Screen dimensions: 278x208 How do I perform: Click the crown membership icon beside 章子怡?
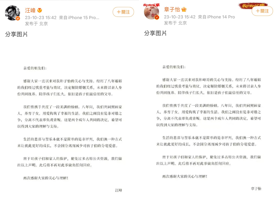[184, 9]
